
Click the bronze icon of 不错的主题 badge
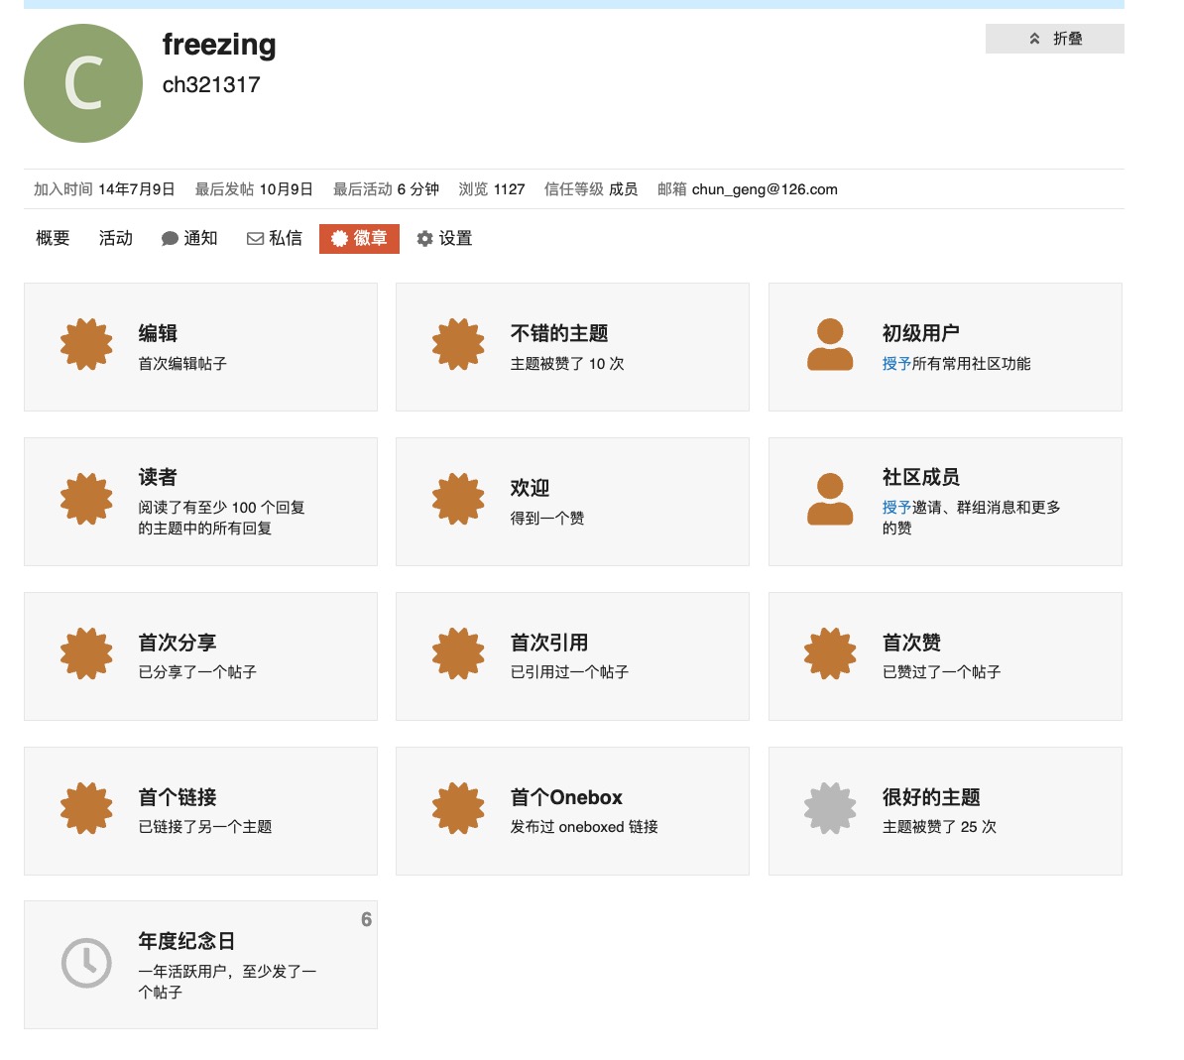pyautogui.click(x=458, y=344)
